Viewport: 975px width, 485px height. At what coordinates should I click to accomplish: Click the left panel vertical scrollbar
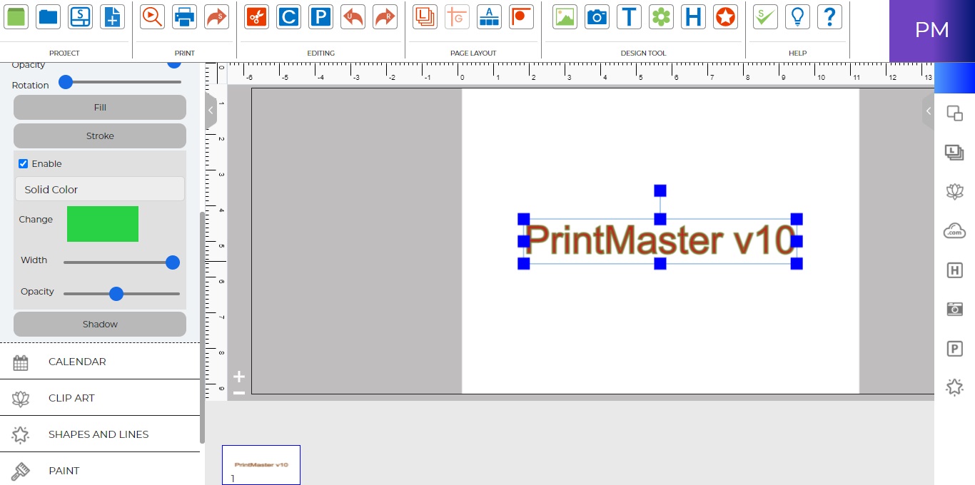[x=202, y=327]
